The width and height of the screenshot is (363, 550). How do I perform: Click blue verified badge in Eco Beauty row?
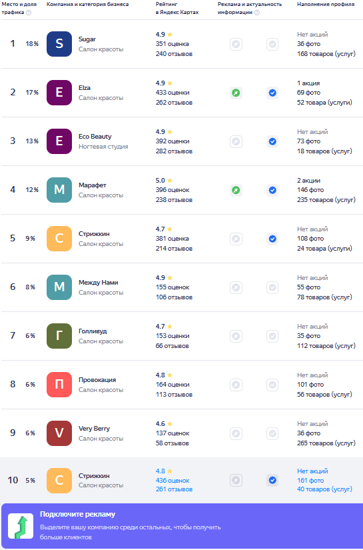[272, 142]
